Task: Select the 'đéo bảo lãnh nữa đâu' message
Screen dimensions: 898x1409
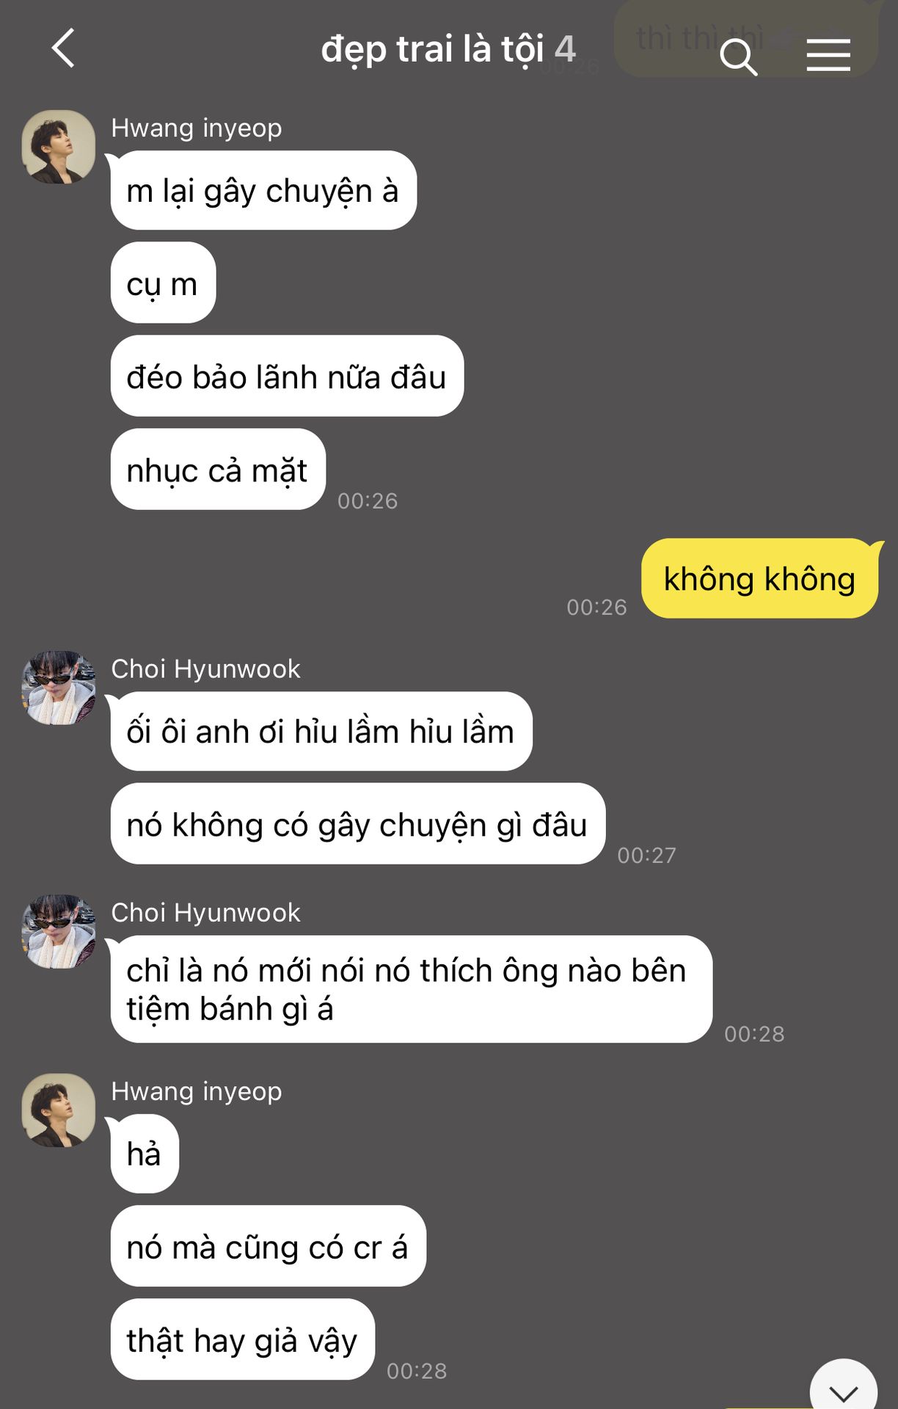Action: (x=287, y=376)
